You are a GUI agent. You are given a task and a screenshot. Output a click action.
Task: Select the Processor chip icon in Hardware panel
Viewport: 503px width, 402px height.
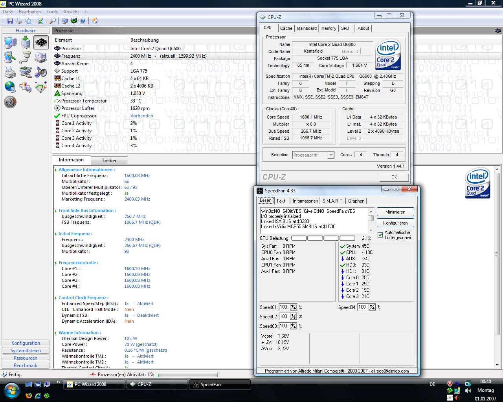[41, 42]
